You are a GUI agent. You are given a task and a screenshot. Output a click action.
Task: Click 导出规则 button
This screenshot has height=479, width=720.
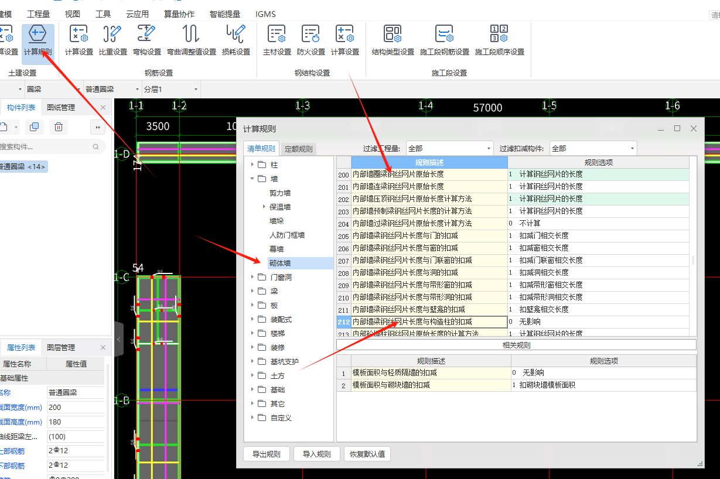[x=267, y=454]
